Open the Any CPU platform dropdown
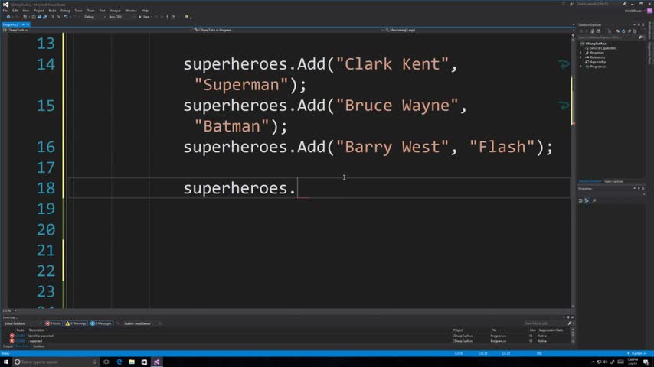This screenshot has width=654, height=367. pos(121,17)
